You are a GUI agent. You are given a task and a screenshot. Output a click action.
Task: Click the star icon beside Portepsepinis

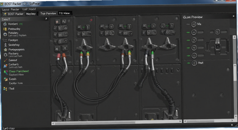point(5,49)
